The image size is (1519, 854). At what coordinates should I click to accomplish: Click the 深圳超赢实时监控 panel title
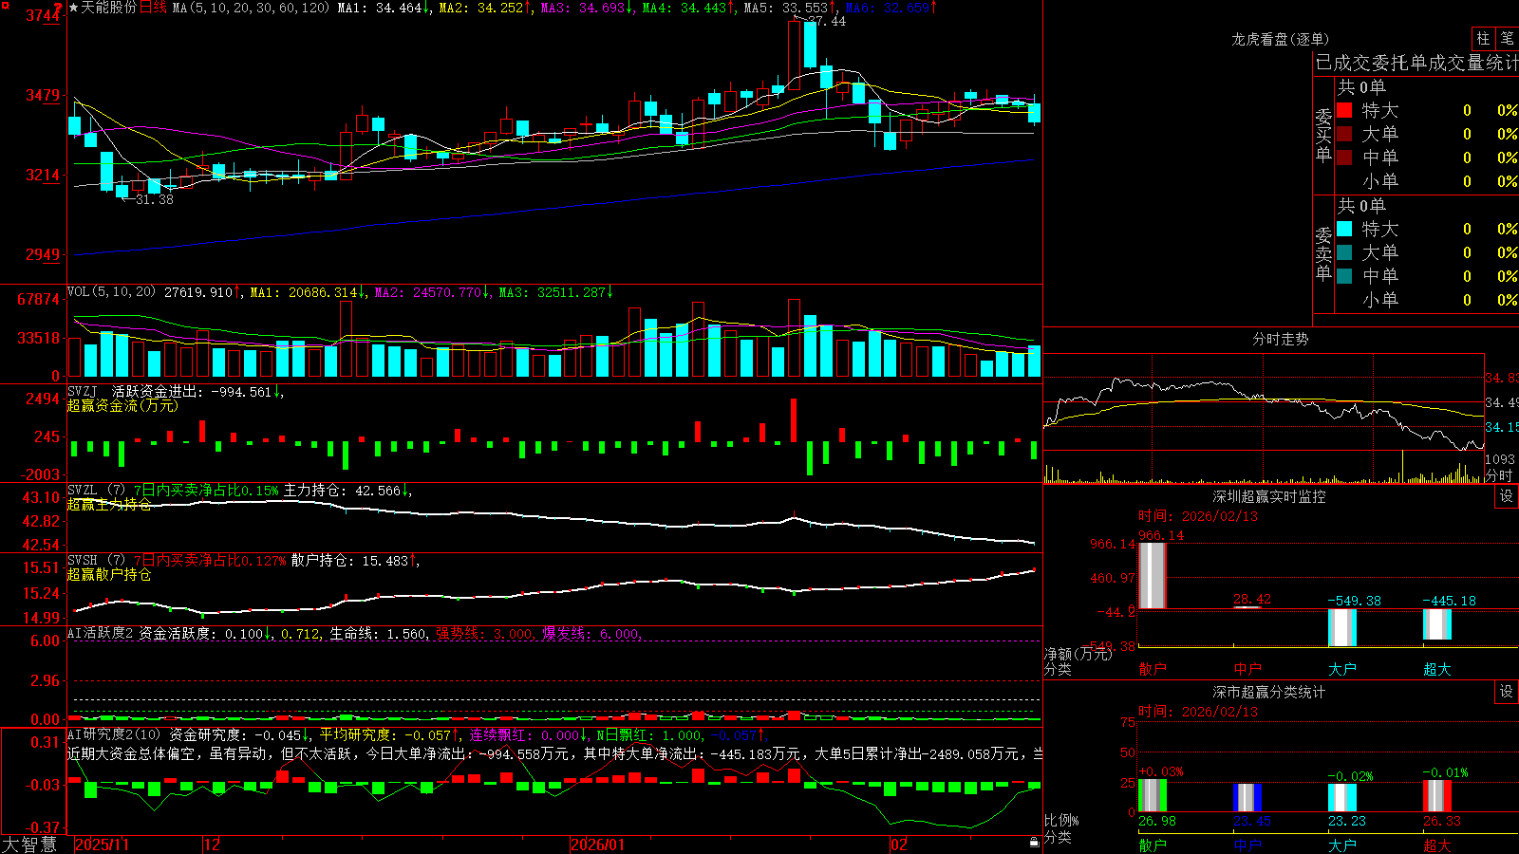(x=1269, y=496)
